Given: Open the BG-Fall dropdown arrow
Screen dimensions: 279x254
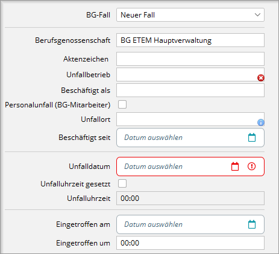Looking at the screenshot, I should 257,15.
